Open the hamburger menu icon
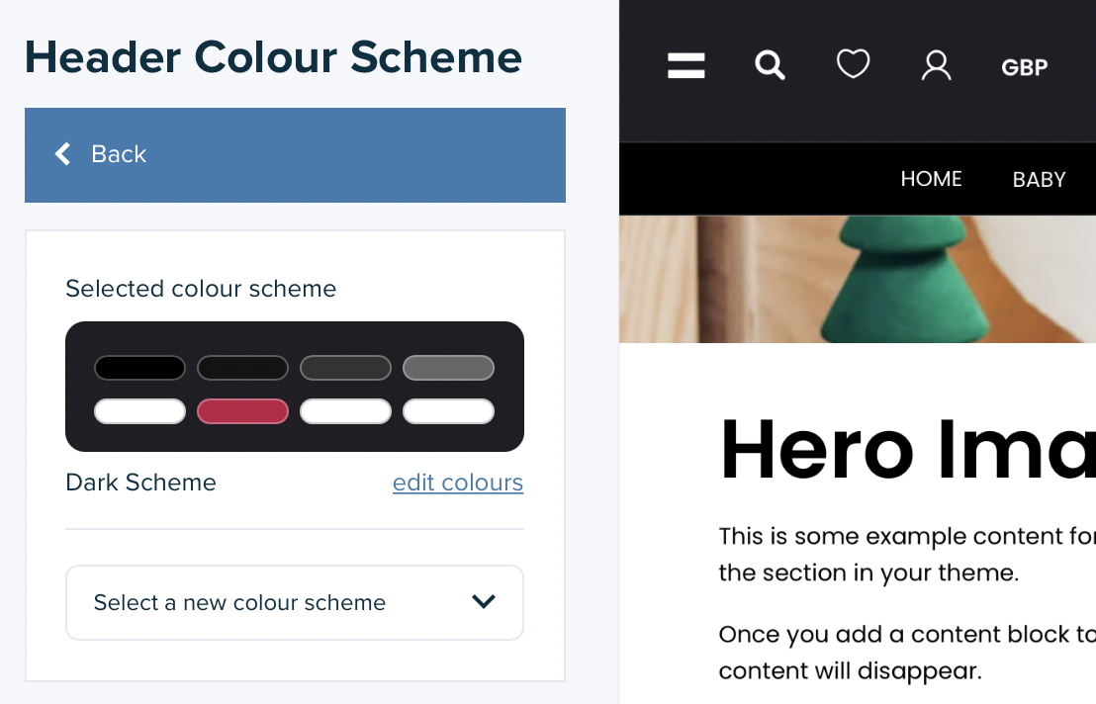This screenshot has height=704, width=1096. pos(685,66)
